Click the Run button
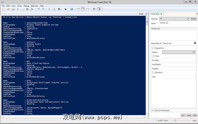The width and height of the screenshot is (198, 124). click(x=183, y=115)
